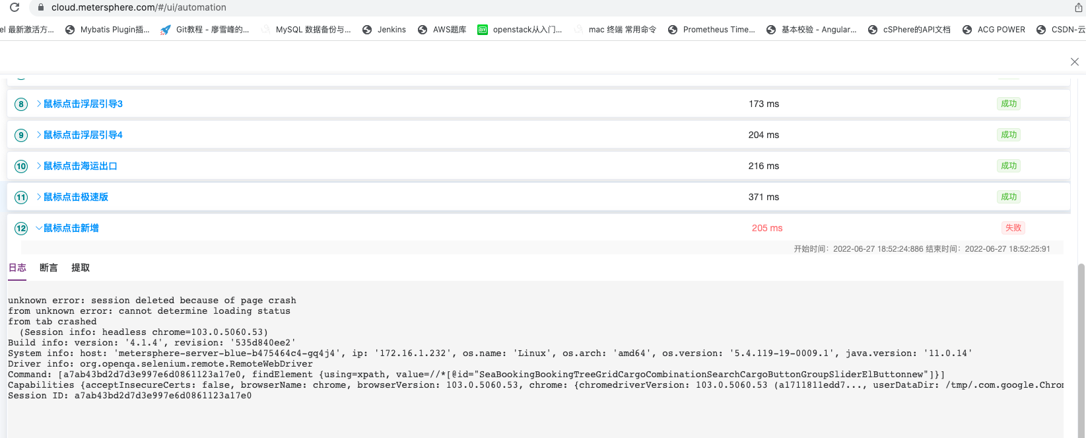Reload the page with browser refresh icon
The height and width of the screenshot is (438, 1086).
pos(15,7)
